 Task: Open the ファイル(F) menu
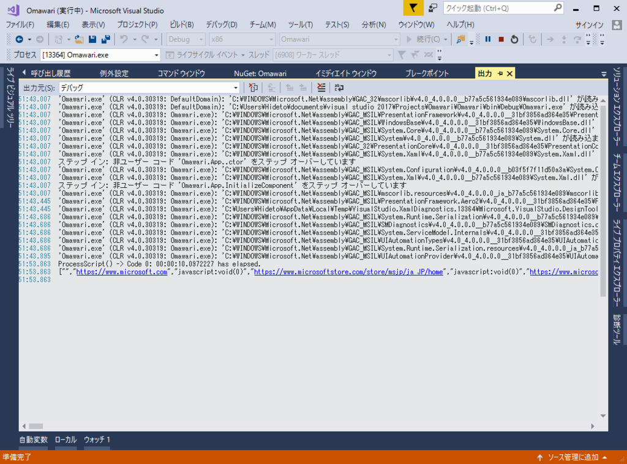click(20, 24)
